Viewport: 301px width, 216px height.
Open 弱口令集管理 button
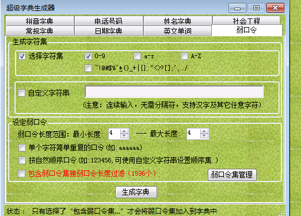tap(232, 175)
